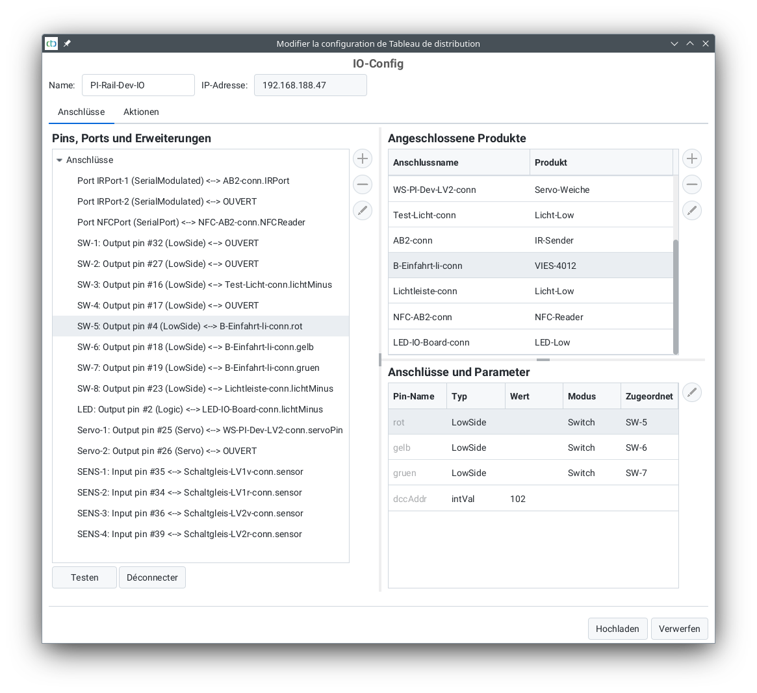Edit selected product with pencil icon

tap(692, 210)
